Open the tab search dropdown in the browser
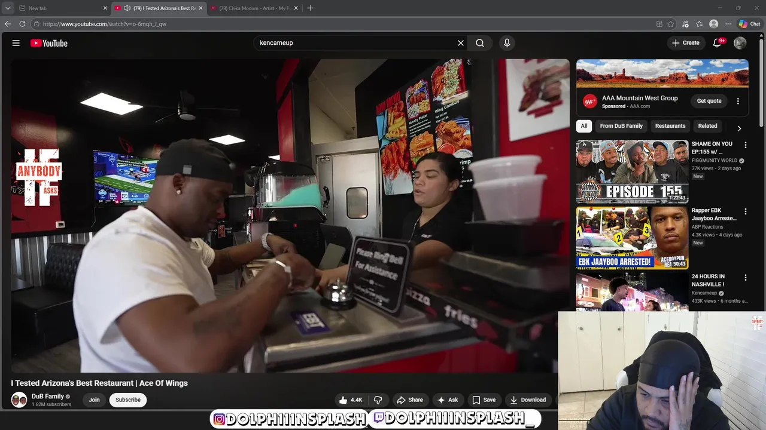This screenshot has width=766, height=430. click(8, 8)
